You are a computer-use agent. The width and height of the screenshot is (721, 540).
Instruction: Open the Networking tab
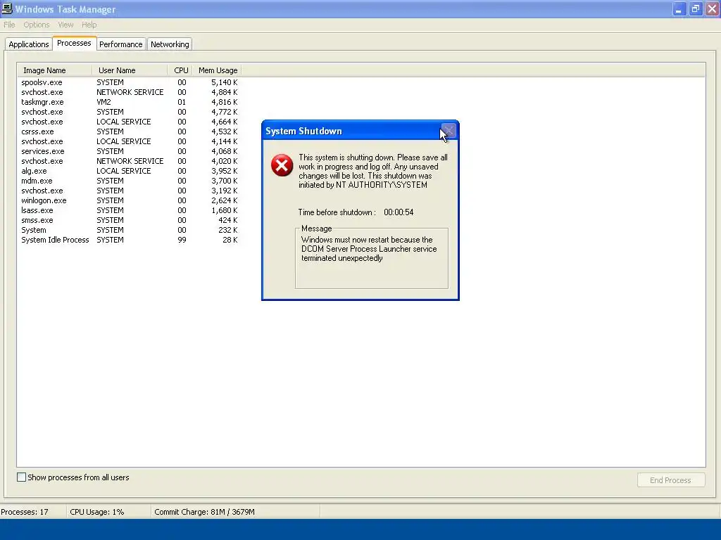(170, 44)
